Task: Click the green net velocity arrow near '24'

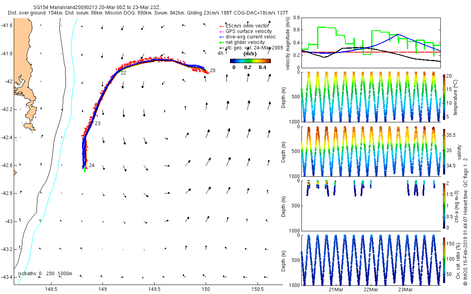Action: coord(85,169)
